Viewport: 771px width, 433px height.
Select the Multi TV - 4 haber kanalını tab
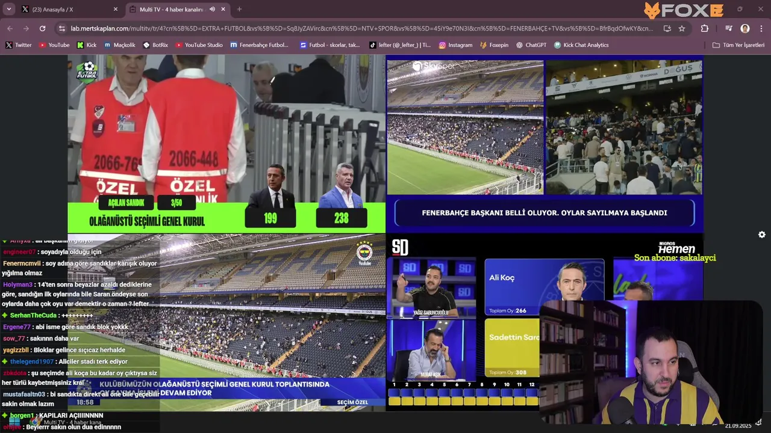[x=178, y=9]
